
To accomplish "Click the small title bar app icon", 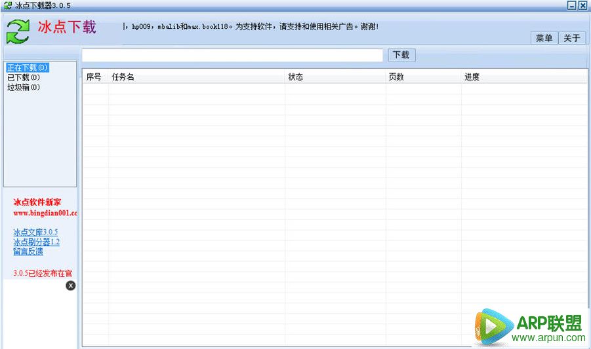I will [x=7, y=5].
